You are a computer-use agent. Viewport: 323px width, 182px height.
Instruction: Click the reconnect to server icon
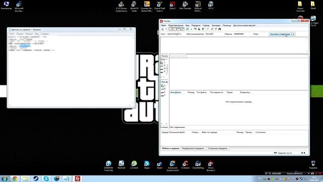coord(203,29)
